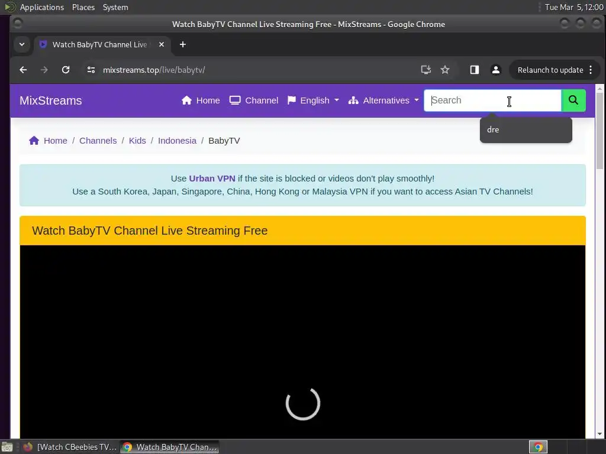
Task: Open the Kids breadcrumb link
Action: pos(137,141)
